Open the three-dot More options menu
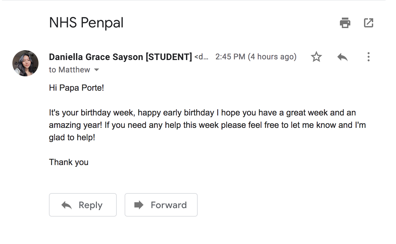 tap(368, 57)
